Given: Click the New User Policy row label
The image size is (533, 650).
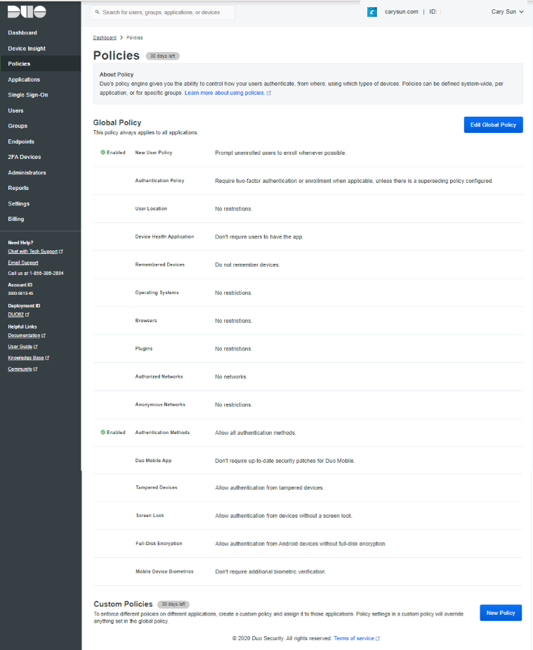Looking at the screenshot, I should point(154,153).
